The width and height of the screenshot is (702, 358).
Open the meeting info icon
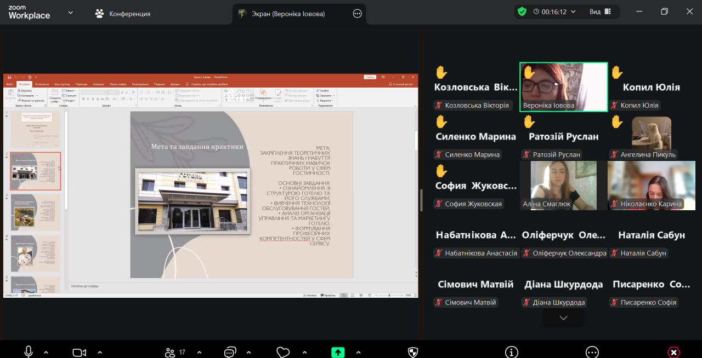click(512, 352)
